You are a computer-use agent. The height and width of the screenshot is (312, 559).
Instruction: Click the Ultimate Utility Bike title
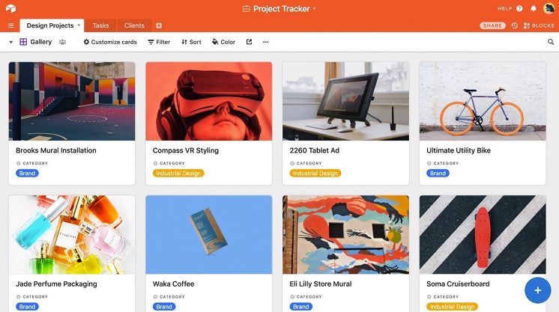pyautogui.click(x=459, y=150)
